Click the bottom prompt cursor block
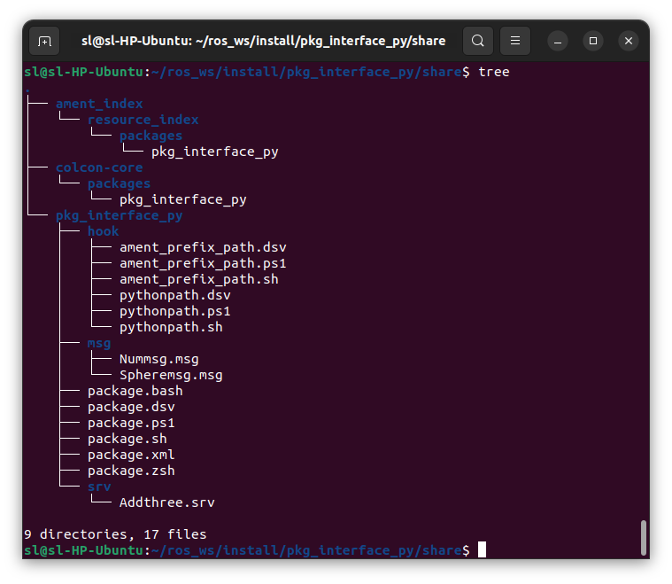 483,549
